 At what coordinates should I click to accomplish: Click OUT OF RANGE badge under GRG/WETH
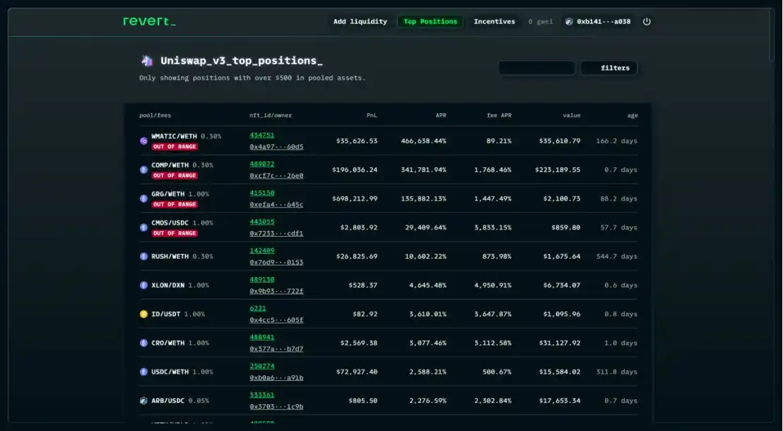pyautogui.click(x=175, y=204)
